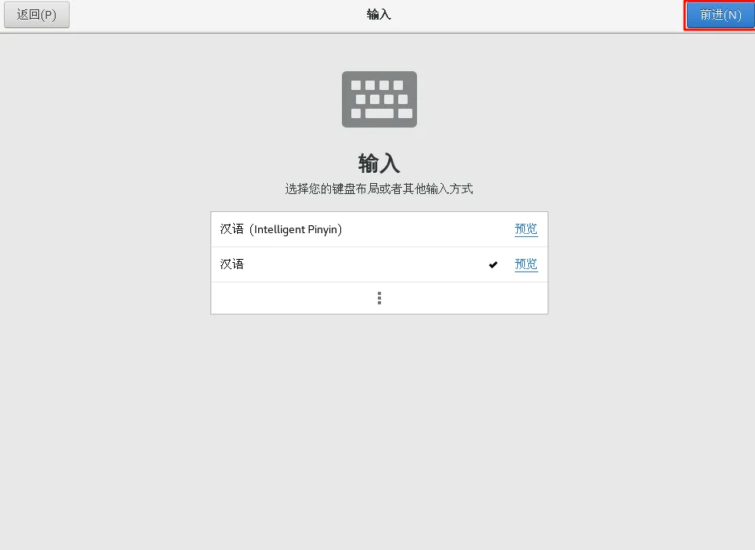Open more input sources via three-dots icon
The image size is (755, 550).
point(379,298)
